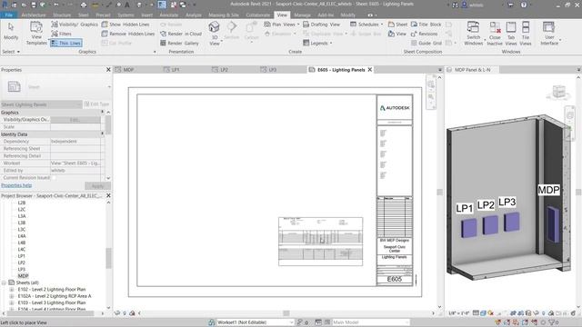Select the View ribbon tab
582x327 pixels.
282,15
